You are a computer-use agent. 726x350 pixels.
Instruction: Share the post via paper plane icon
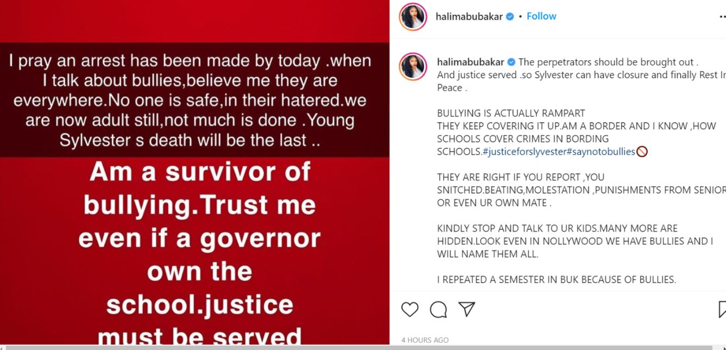click(x=467, y=309)
